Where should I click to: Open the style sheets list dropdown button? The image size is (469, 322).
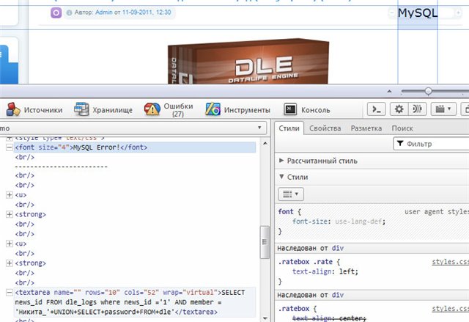tap(291, 194)
